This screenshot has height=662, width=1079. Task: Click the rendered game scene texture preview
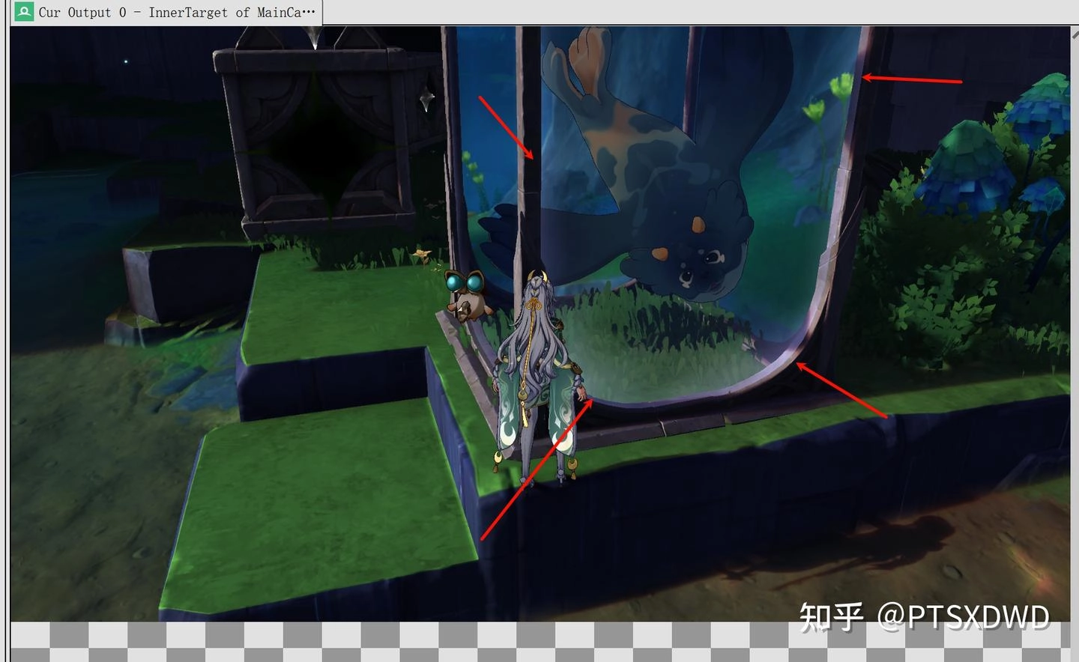tap(540, 324)
